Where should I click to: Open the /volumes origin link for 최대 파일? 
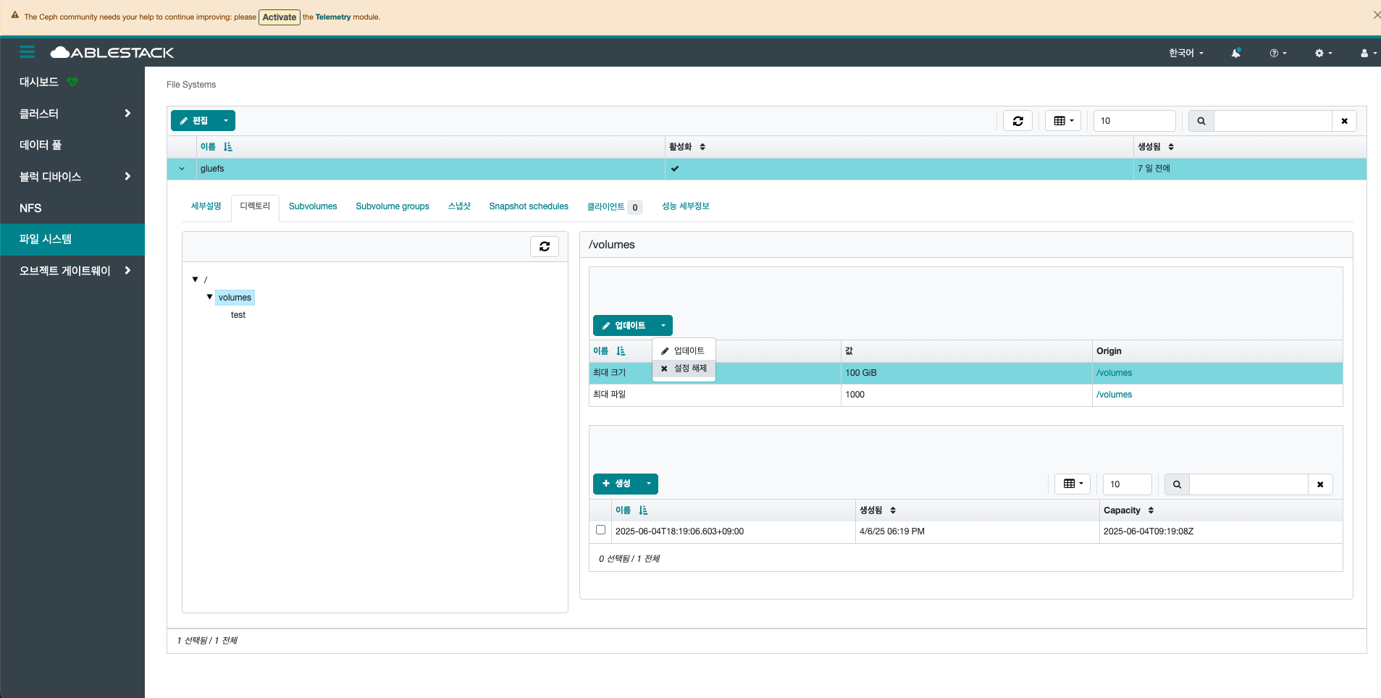pos(1114,395)
